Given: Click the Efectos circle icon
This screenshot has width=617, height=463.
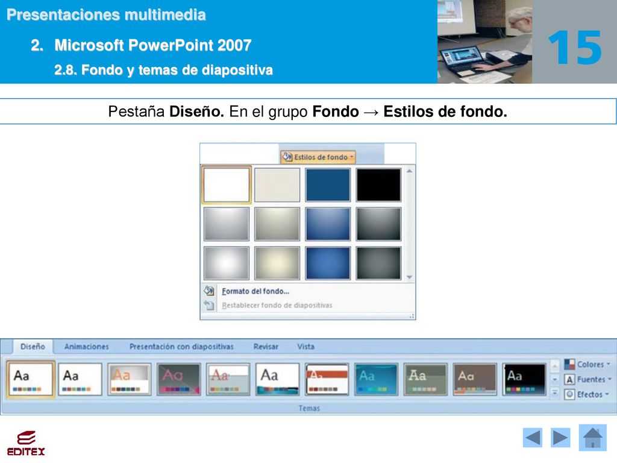Looking at the screenshot, I should coord(569,394).
